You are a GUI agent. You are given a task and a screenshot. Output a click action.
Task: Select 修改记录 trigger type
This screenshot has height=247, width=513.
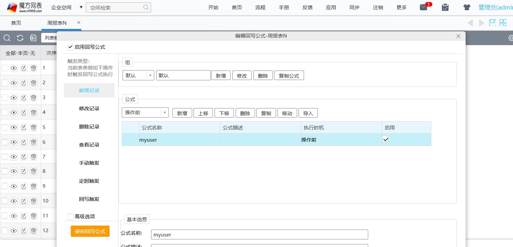coord(89,108)
